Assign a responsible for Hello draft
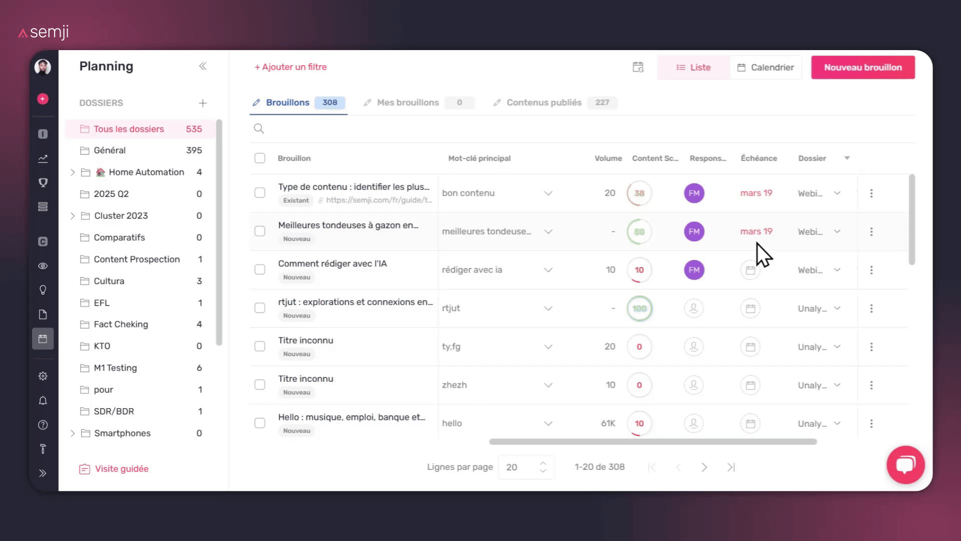 [x=694, y=424]
